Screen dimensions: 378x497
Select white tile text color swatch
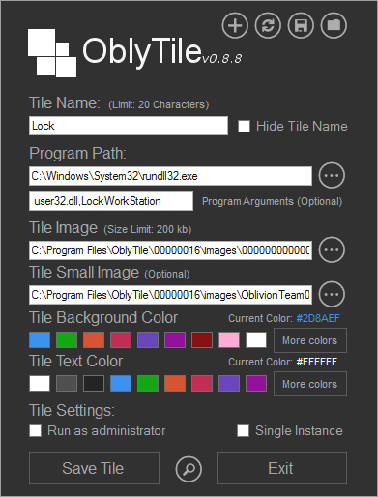[40, 384]
